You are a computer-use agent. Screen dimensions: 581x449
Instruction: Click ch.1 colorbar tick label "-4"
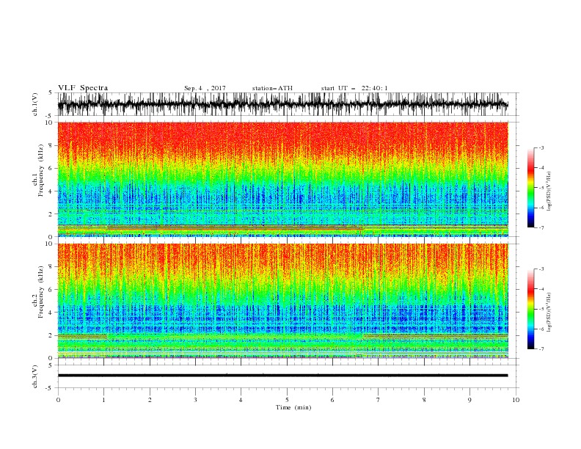[x=541, y=168]
